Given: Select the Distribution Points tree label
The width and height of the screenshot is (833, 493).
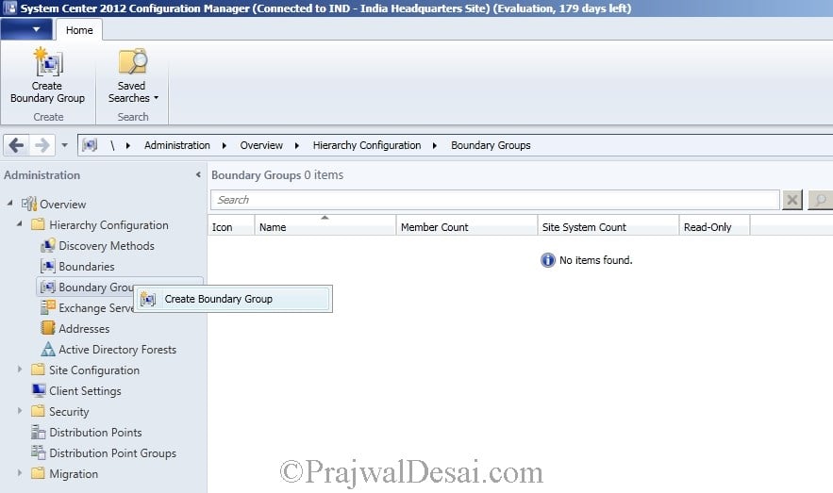Looking at the screenshot, I should 95,432.
